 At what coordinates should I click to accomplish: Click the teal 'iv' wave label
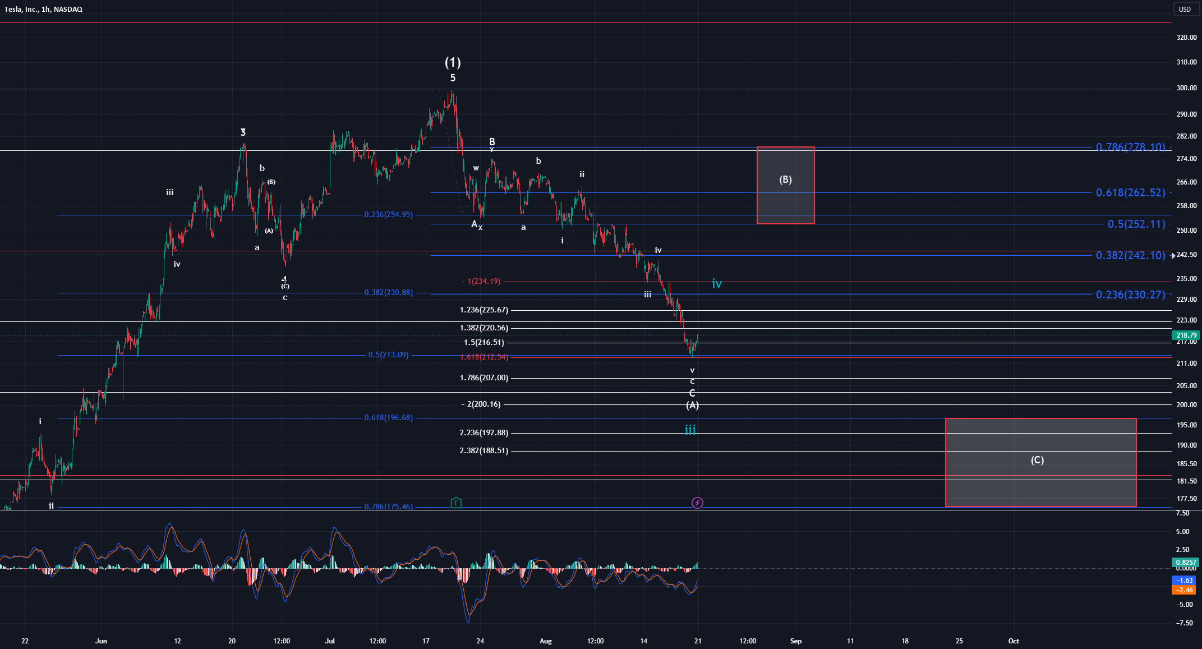(x=716, y=284)
